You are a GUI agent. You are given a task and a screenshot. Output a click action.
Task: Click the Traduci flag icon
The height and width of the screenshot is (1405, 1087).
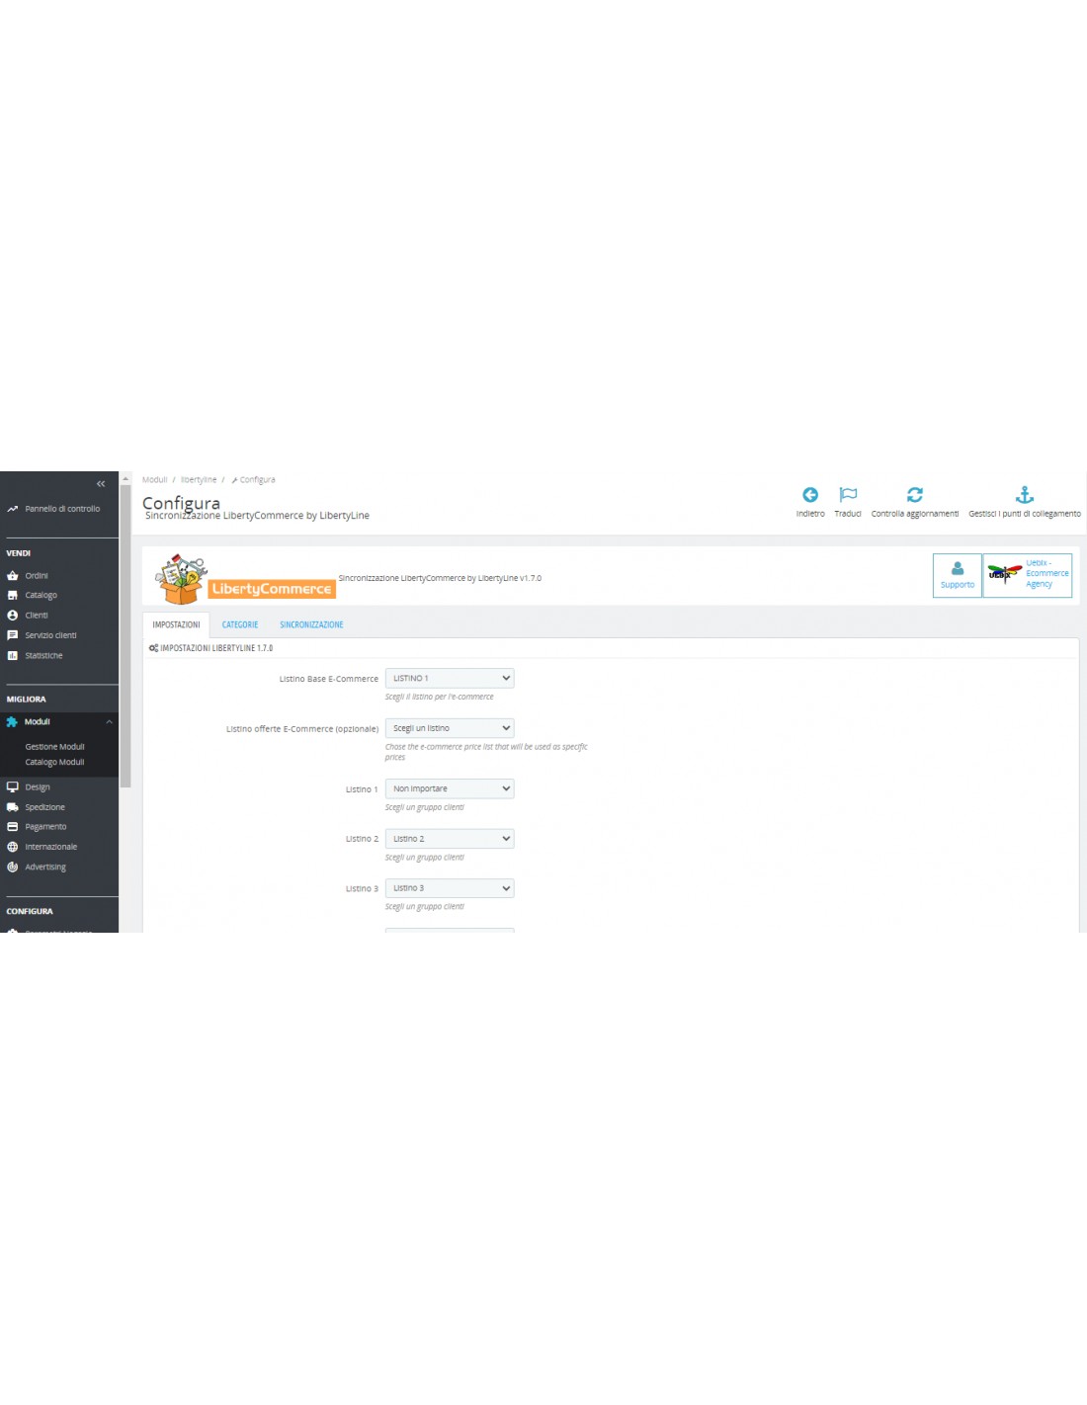848,495
